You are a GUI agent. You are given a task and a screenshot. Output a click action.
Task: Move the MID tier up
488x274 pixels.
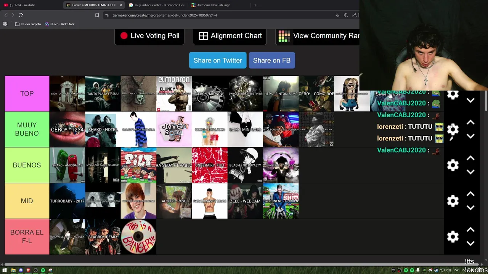[470, 194]
